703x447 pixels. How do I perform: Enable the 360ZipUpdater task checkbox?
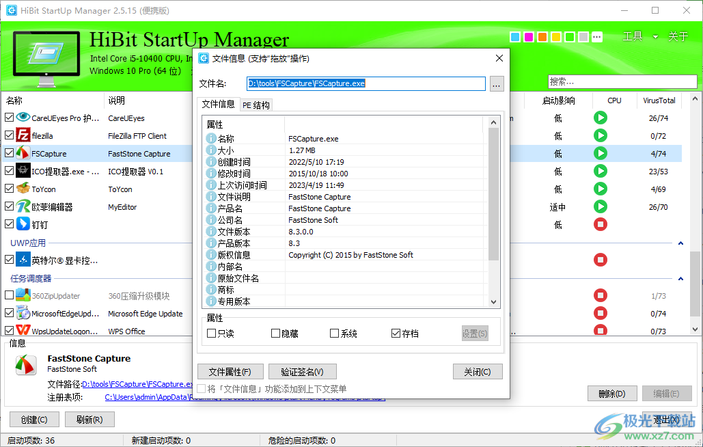tap(9, 295)
